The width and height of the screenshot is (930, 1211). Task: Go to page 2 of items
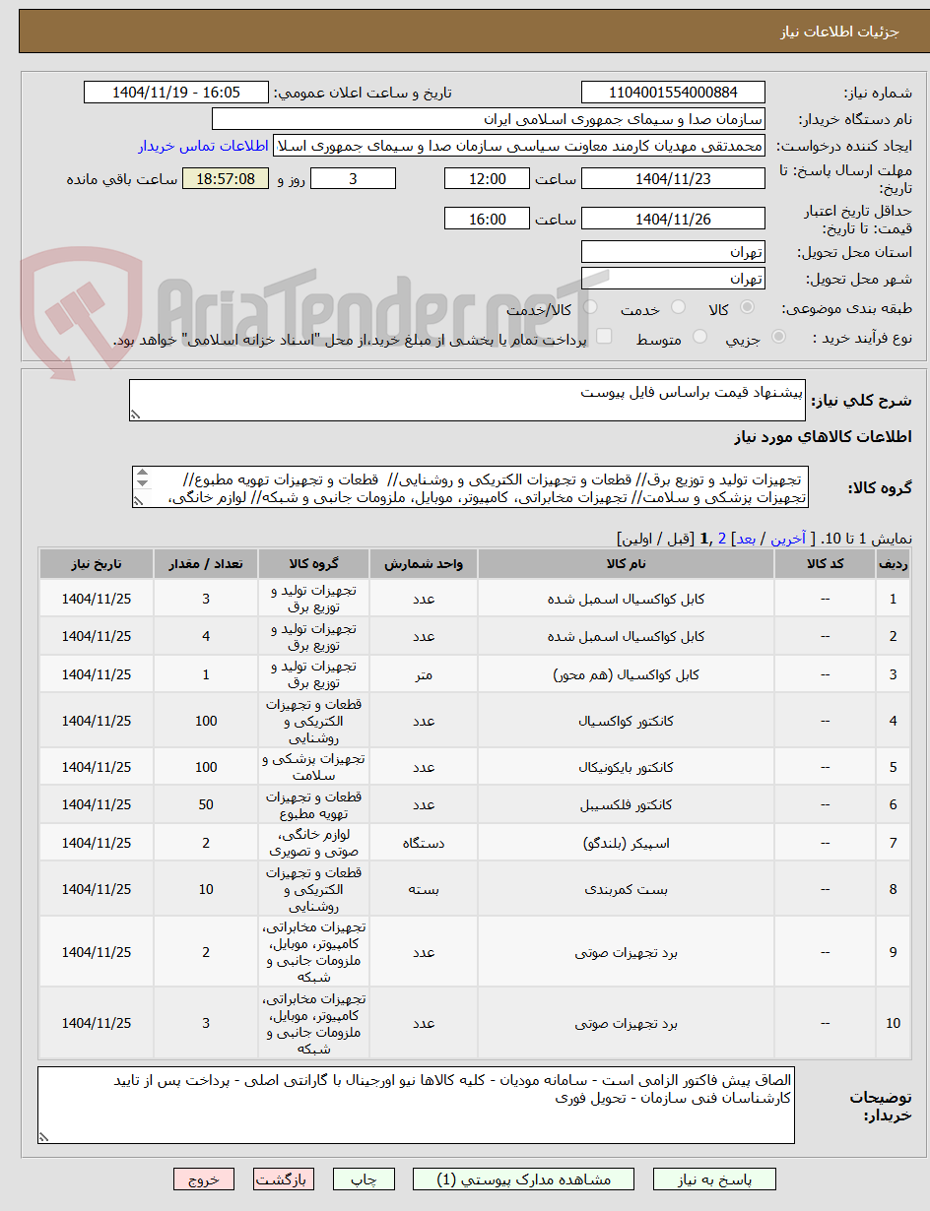tap(722, 539)
